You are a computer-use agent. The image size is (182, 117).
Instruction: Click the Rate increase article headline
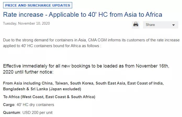pyautogui.click(x=82, y=14)
